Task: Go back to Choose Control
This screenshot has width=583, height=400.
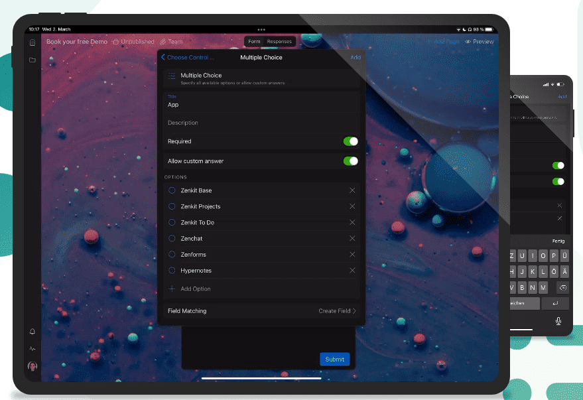Action: click(188, 57)
